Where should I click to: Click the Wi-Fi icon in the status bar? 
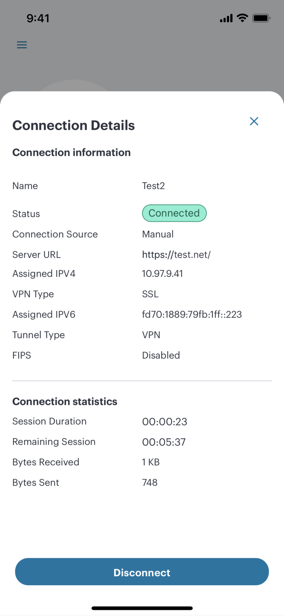click(x=243, y=18)
